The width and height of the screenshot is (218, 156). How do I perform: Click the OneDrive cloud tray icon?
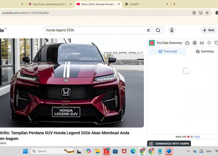pos(195,151)
